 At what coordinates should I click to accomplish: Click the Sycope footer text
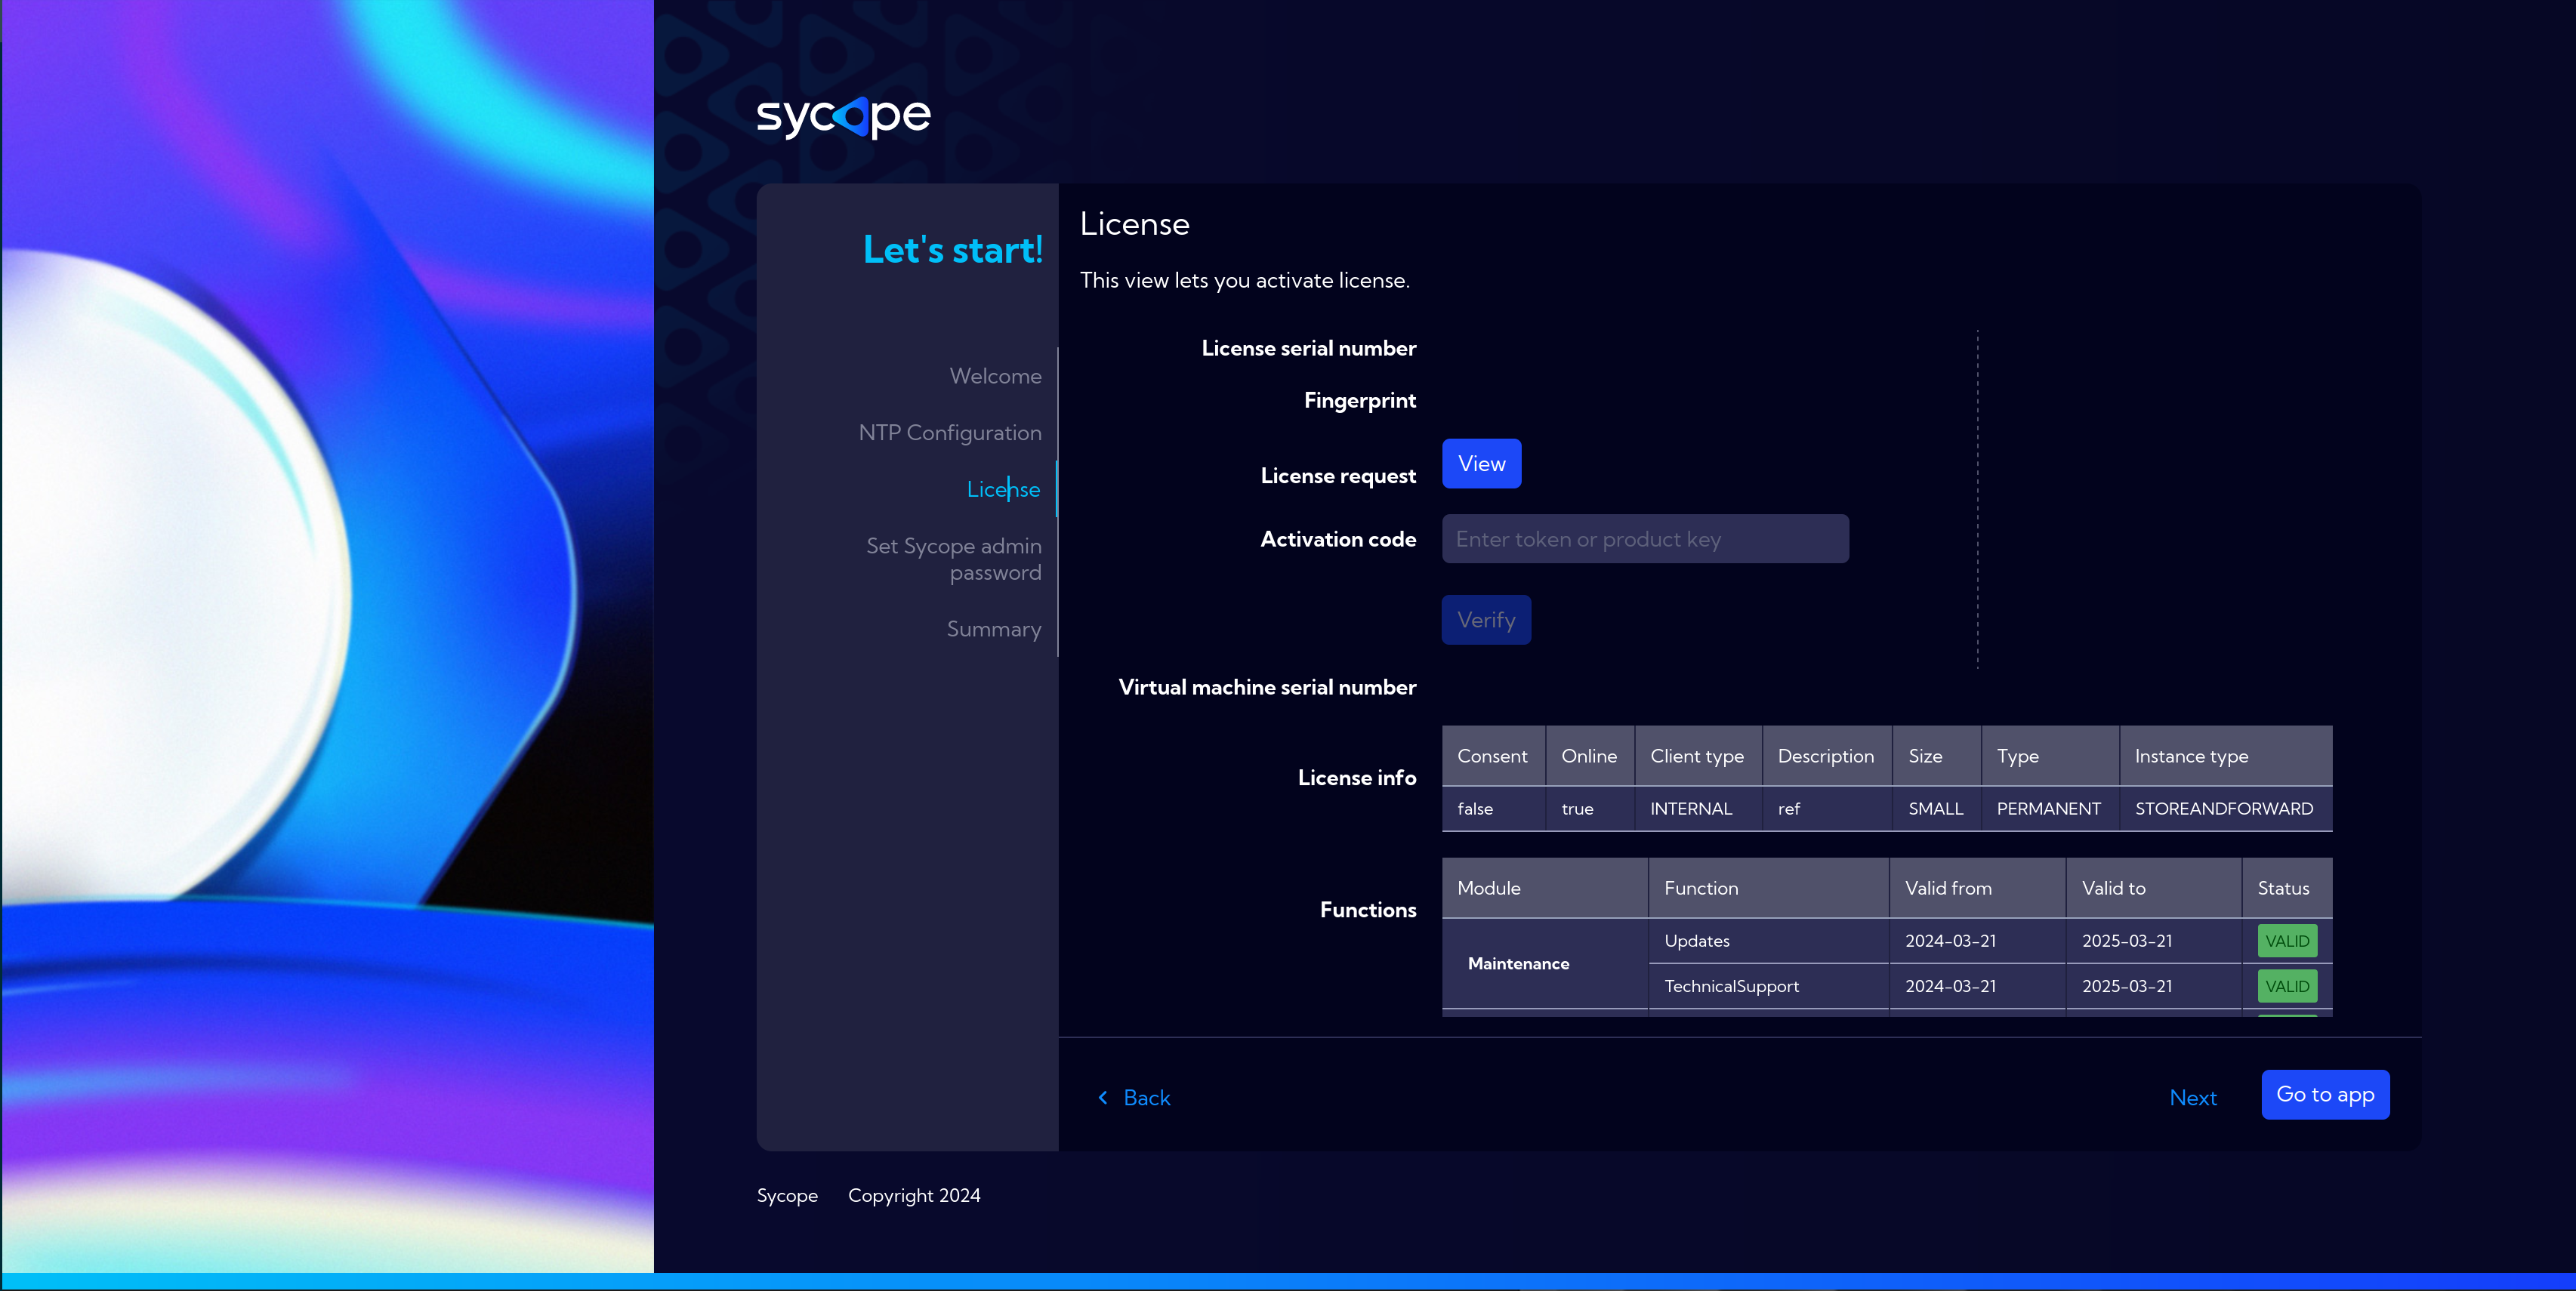(787, 1195)
